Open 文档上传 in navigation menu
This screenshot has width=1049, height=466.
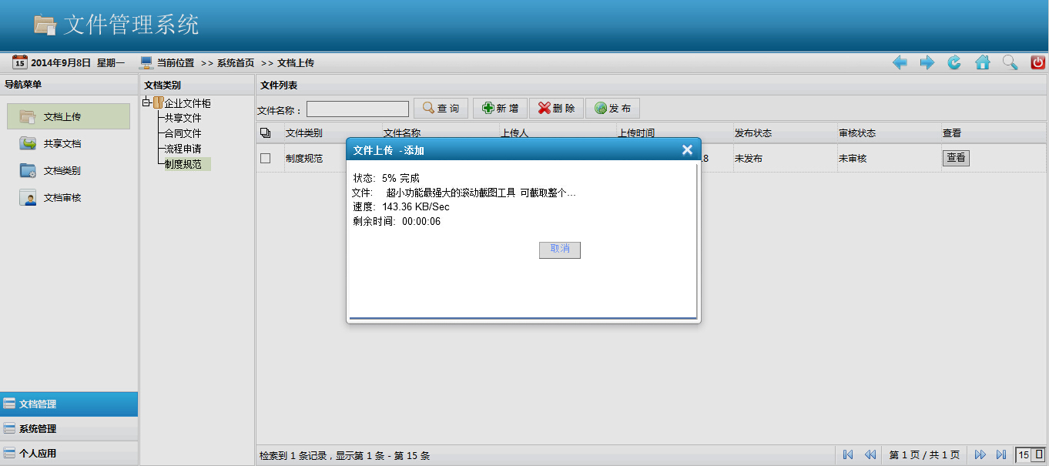(x=69, y=116)
